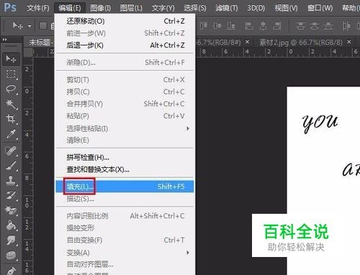Expand the 变换(A) submenu arrow

[x=188, y=253]
